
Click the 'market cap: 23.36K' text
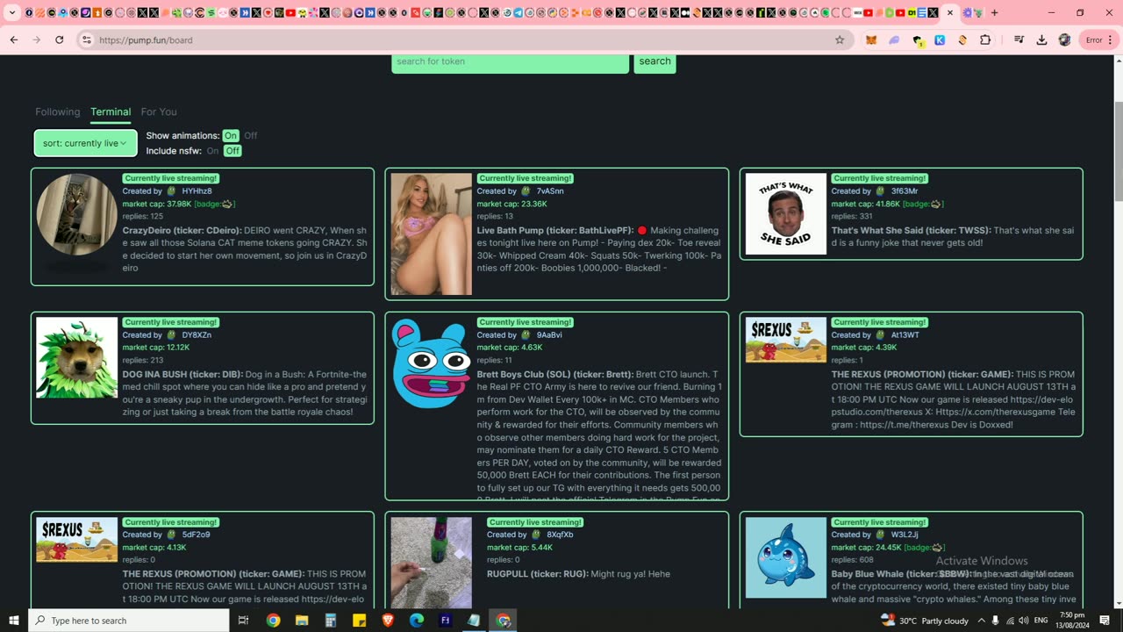pos(511,204)
